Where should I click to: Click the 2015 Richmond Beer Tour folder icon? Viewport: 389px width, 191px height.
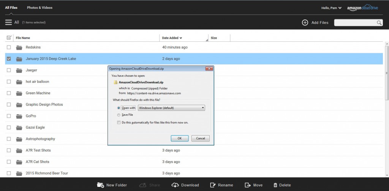(x=19, y=173)
